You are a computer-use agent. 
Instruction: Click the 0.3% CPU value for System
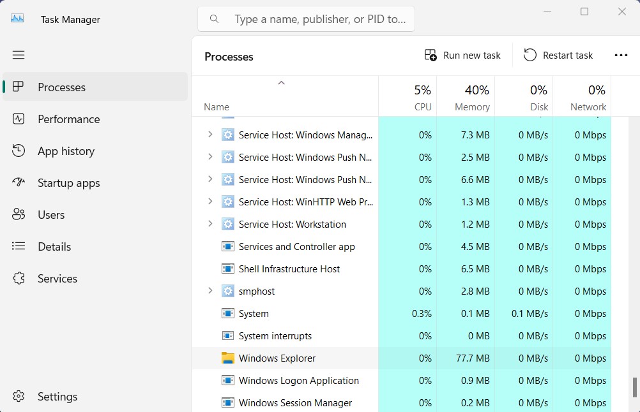click(422, 313)
